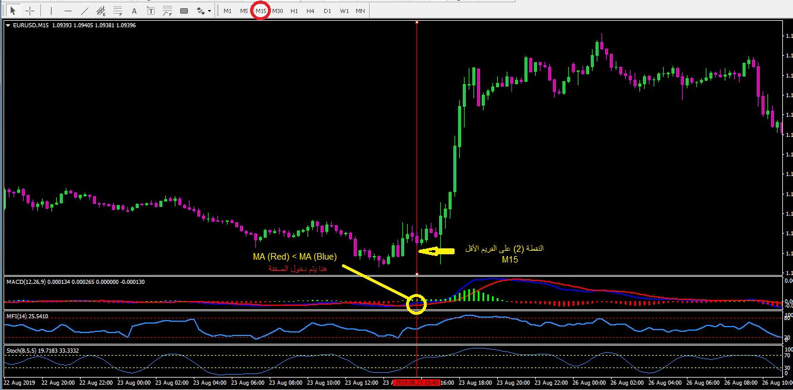Screen dimensions: 793x390
Task: Expand the triangle beside EURUSD,M15
Action: (x=8, y=25)
